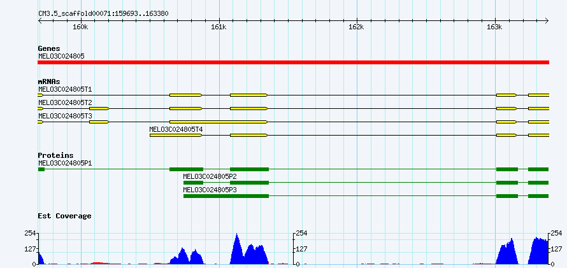
Task: Select the 161k ruler tick label
Action: click(x=218, y=27)
